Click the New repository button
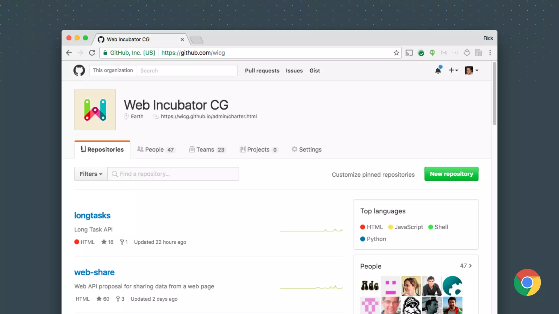 [451, 174]
